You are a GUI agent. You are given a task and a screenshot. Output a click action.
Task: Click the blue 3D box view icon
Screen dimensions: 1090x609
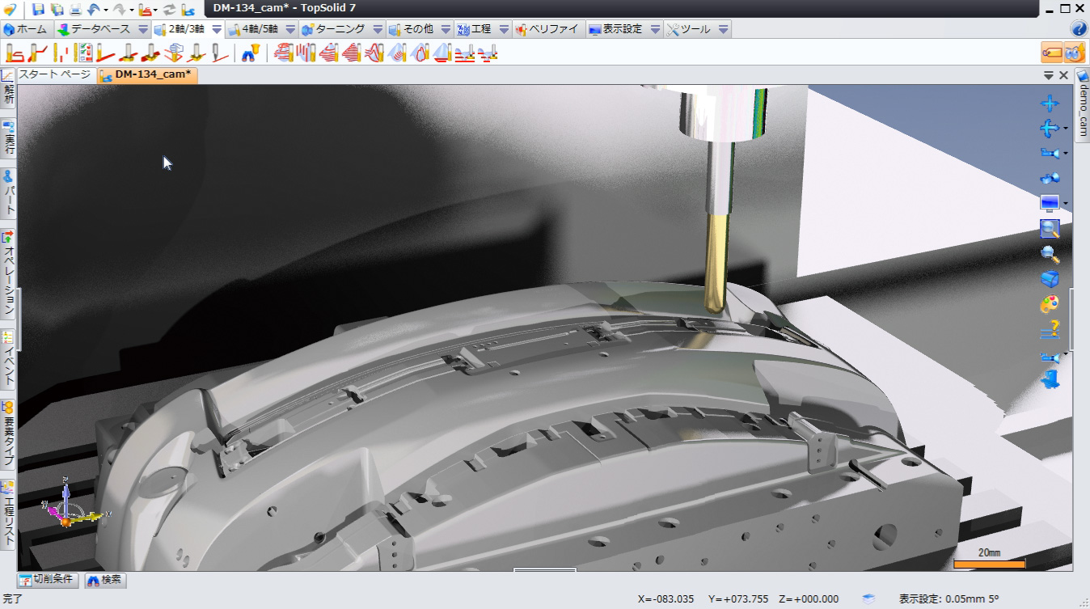coord(1049,279)
